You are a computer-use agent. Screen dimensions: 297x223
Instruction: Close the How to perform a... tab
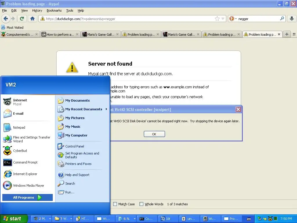coord(77,34)
